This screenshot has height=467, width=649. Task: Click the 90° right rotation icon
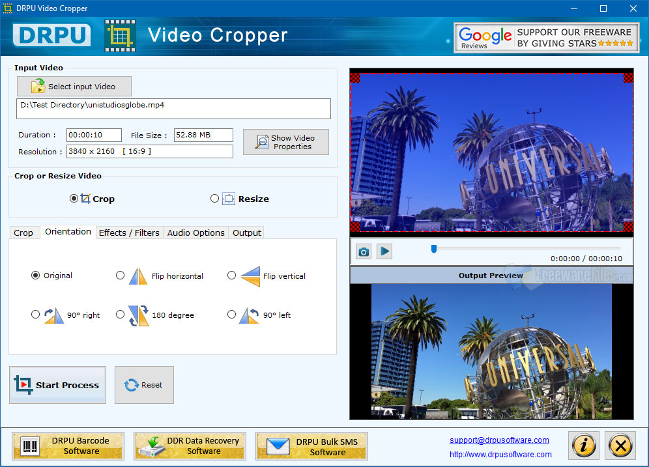point(54,316)
